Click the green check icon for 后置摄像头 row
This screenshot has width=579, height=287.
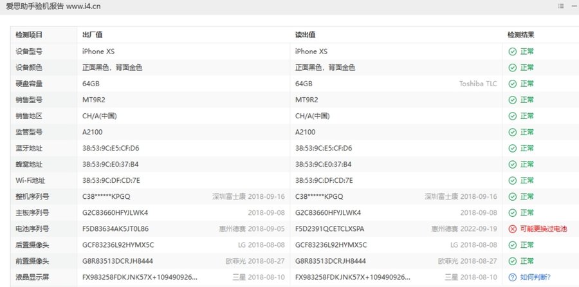click(x=513, y=245)
